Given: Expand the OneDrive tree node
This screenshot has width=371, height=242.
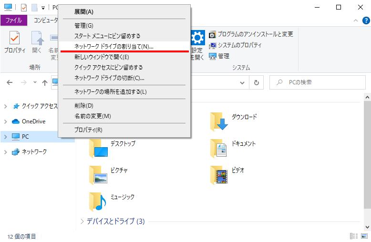Looking at the screenshot, I should click(x=6, y=121).
